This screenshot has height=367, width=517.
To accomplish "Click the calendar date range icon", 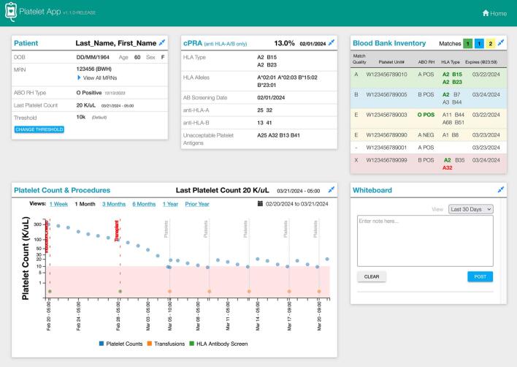I will pyautogui.click(x=260, y=204).
